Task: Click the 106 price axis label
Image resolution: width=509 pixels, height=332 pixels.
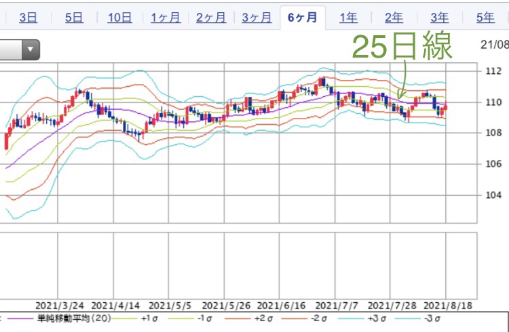Action: pos(493,164)
